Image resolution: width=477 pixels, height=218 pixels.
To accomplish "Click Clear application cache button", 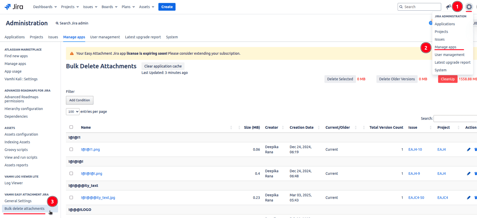I will (x=163, y=66).
